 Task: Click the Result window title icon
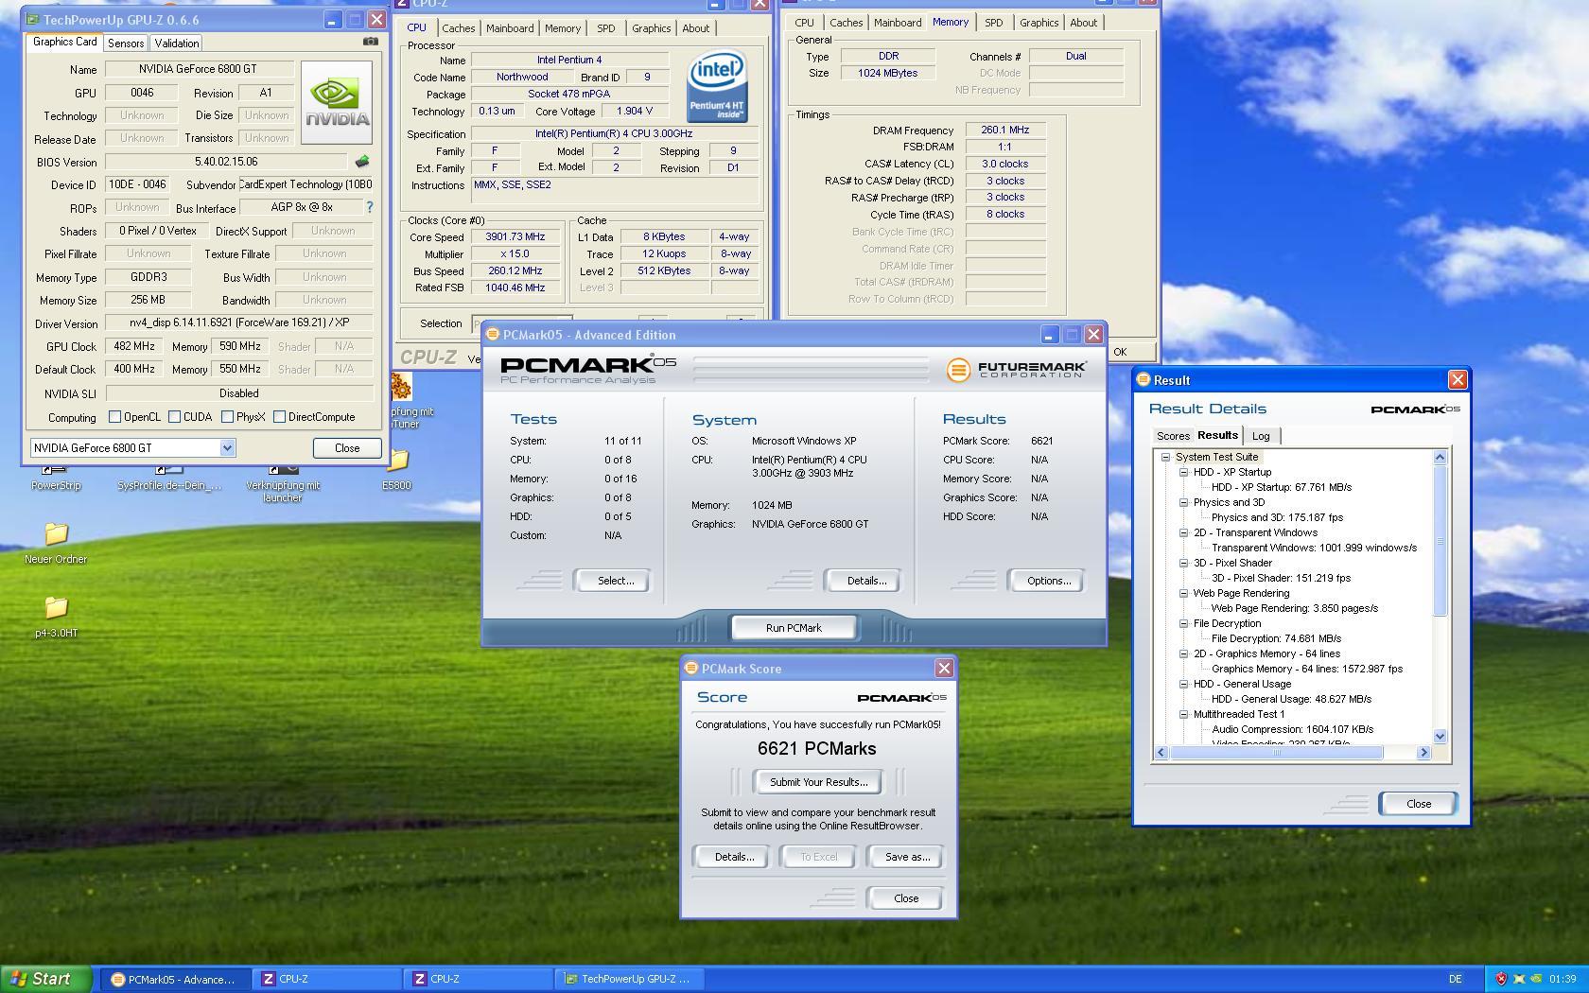click(1144, 380)
